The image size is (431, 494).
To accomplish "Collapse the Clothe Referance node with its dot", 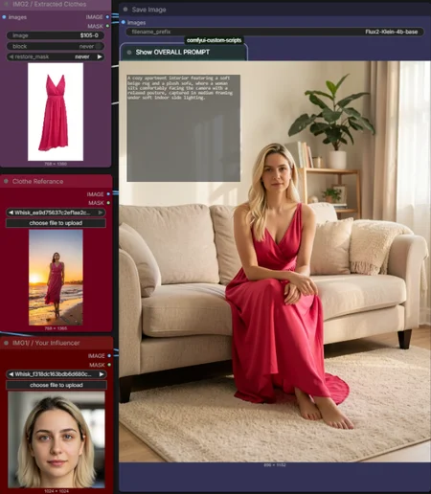I will (6, 181).
